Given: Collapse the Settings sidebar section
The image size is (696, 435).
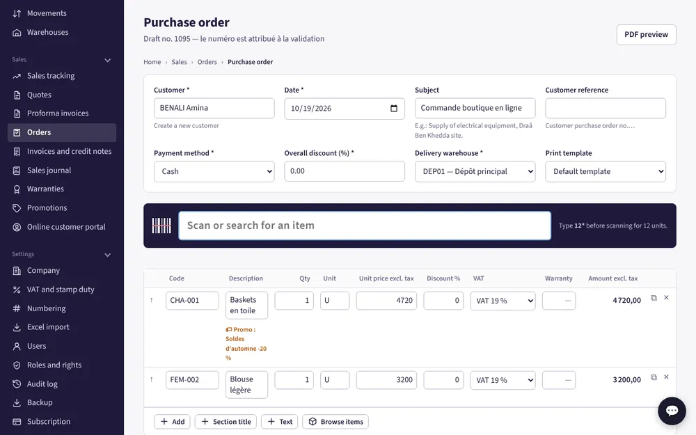Looking at the screenshot, I should coord(107,255).
